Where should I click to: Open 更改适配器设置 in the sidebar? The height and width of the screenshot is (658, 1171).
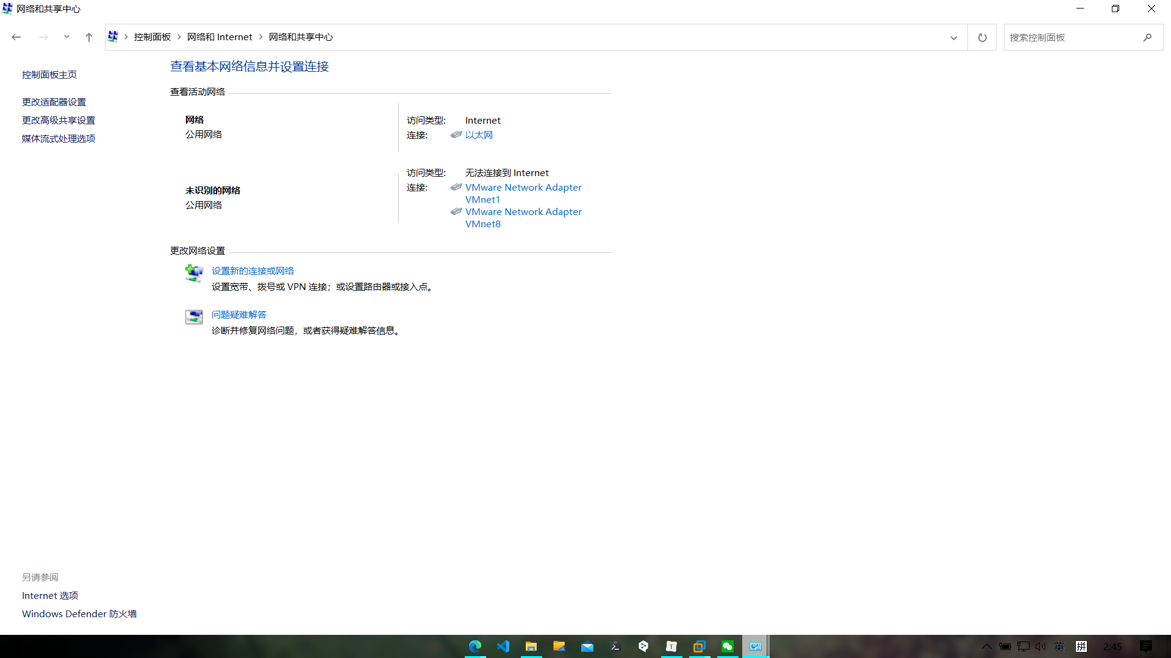[54, 102]
